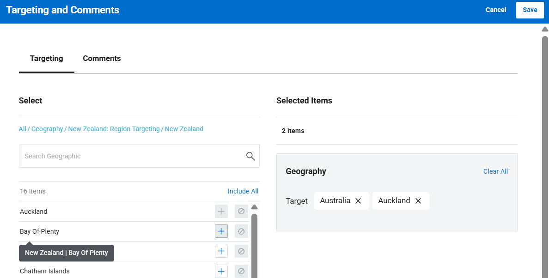Go to New Zealand: Region Targeting breadcrumb
The height and width of the screenshot is (278, 549).
[x=114, y=129]
